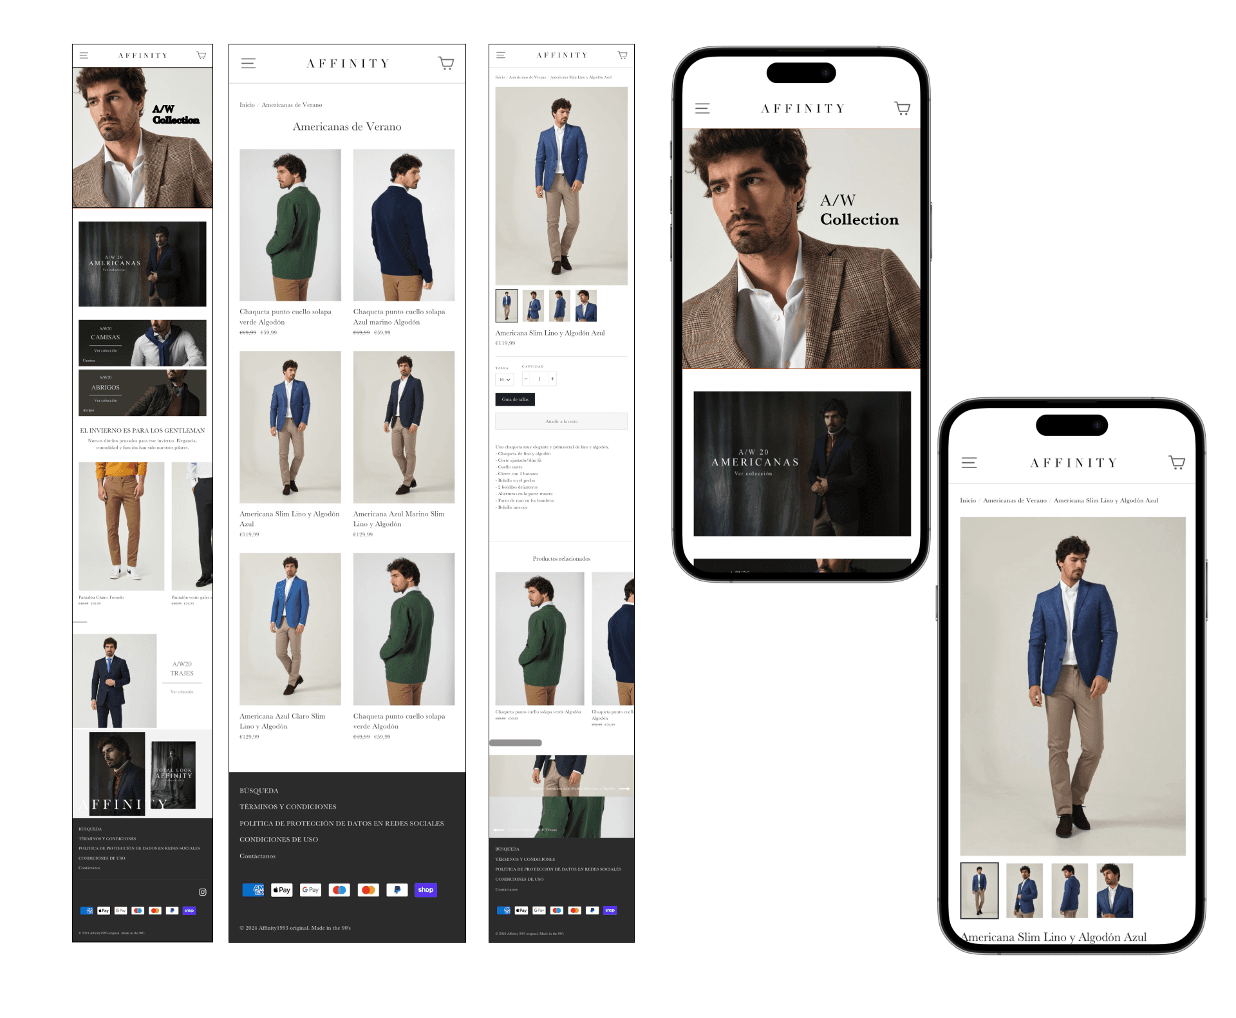Image resolution: width=1236 pixels, height=1018 pixels.
Task: Click the shopping cart icon on the lower-right phone mockup
Action: pos(1177,462)
